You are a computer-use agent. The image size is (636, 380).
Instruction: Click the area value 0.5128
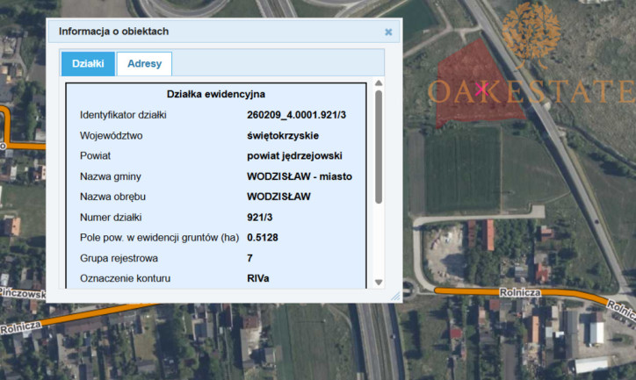click(263, 238)
